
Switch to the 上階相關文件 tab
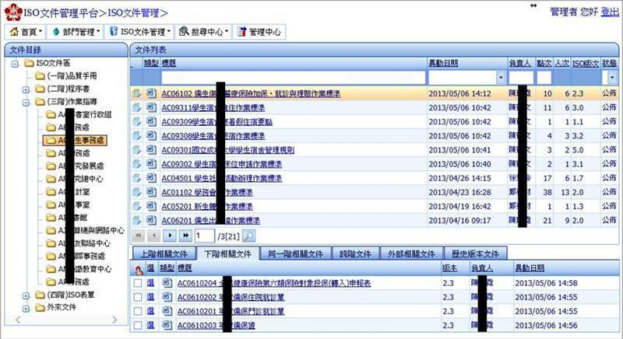[164, 253]
